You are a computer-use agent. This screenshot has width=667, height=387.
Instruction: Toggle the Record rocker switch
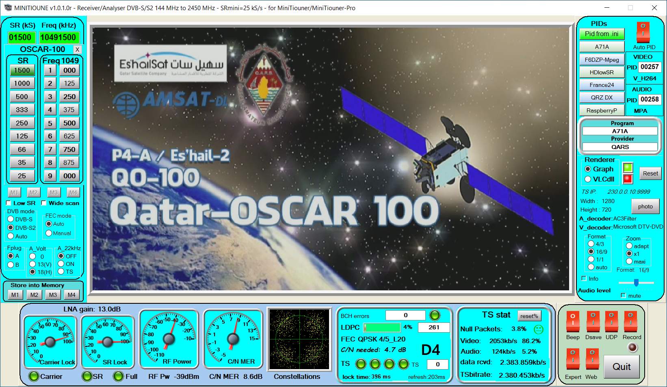click(x=630, y=321)
